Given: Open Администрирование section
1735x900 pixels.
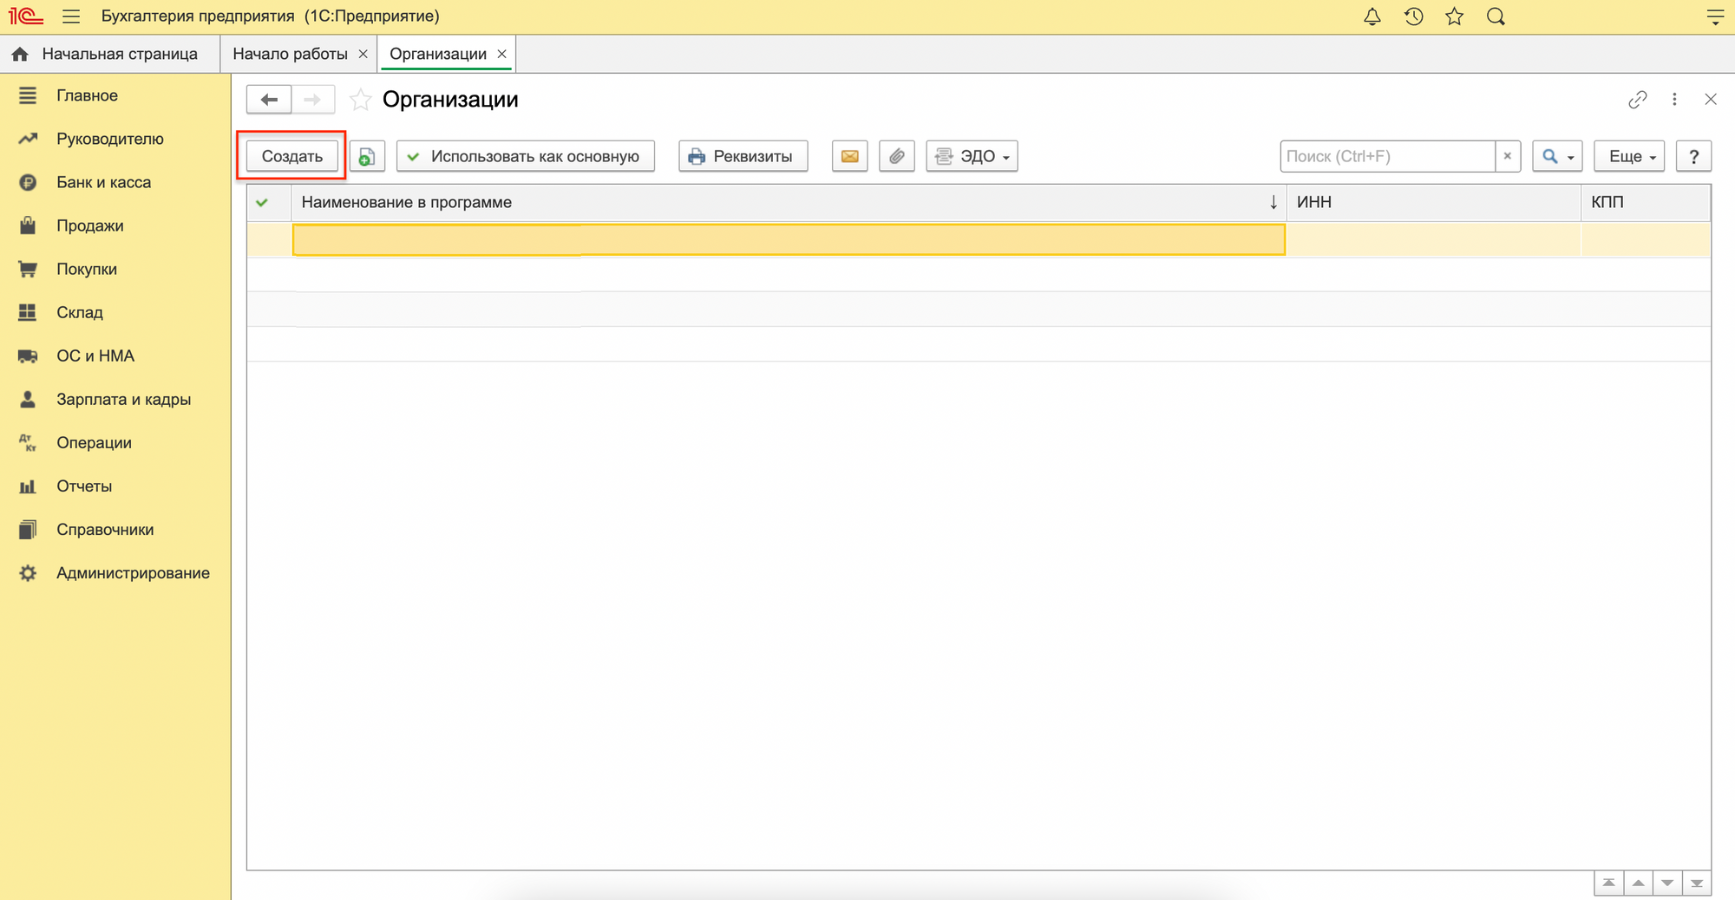Looking at the screenshot, I should point(133,572).
